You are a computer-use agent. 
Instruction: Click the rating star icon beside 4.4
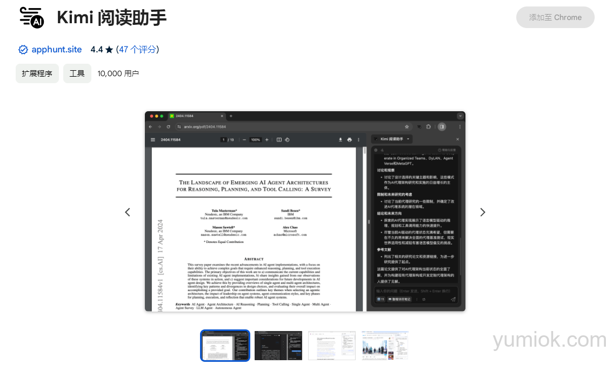[109, 50]
